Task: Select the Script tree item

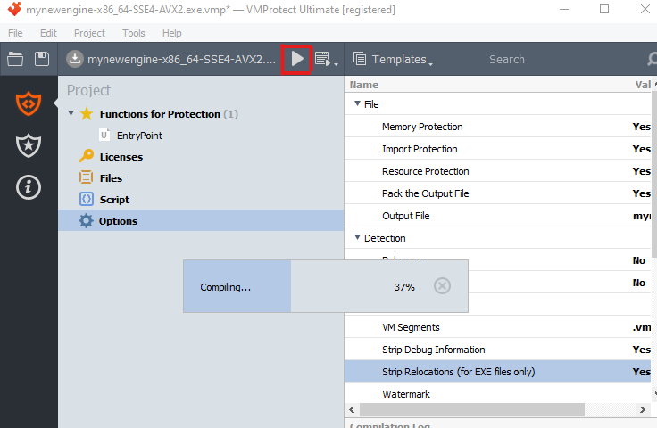Action: click(x=114, y=200)
